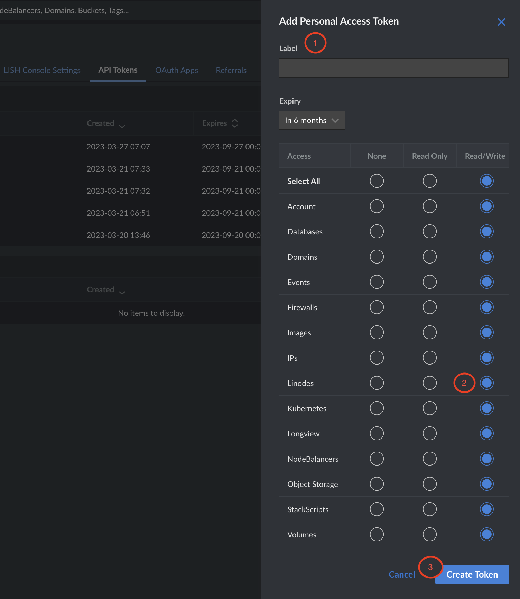The image size is (520, 599).
Task: Set Domains access to Read Only
Action: 429,257
